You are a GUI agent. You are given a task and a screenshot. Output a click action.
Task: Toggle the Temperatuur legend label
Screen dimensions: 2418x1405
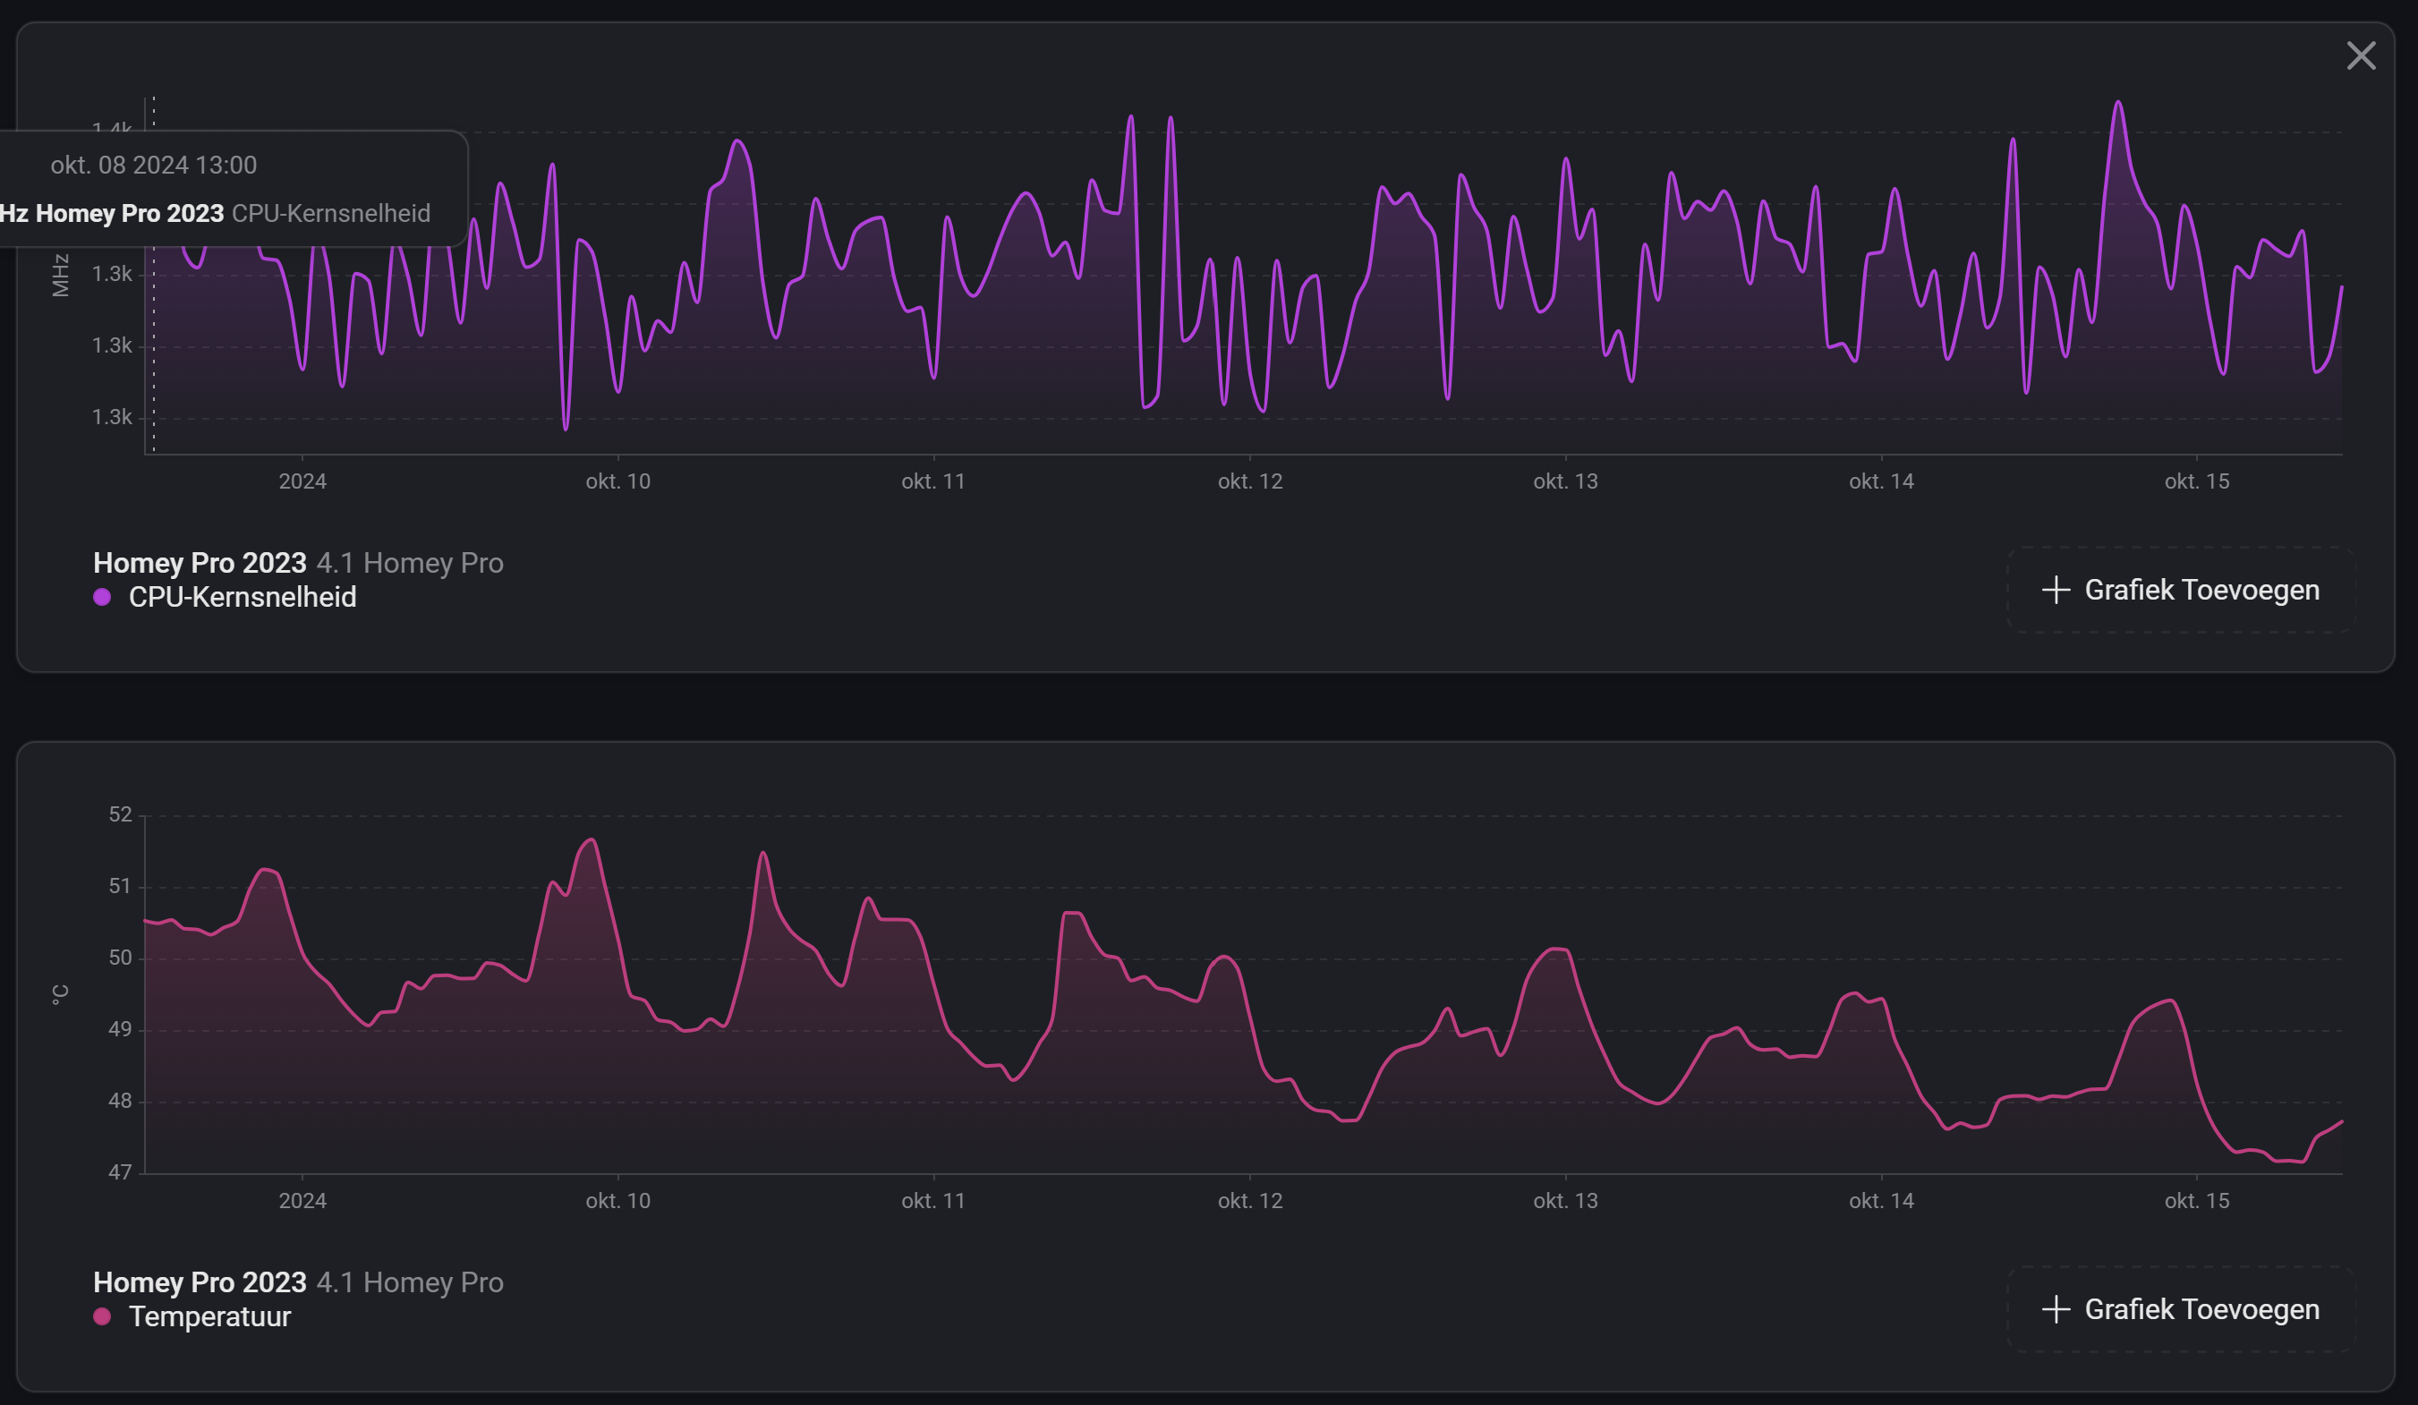[209, 1316]
